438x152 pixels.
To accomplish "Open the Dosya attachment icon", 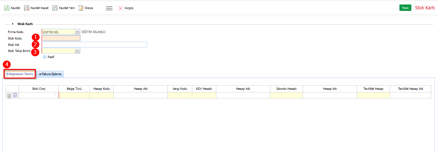I will (81, 8).
